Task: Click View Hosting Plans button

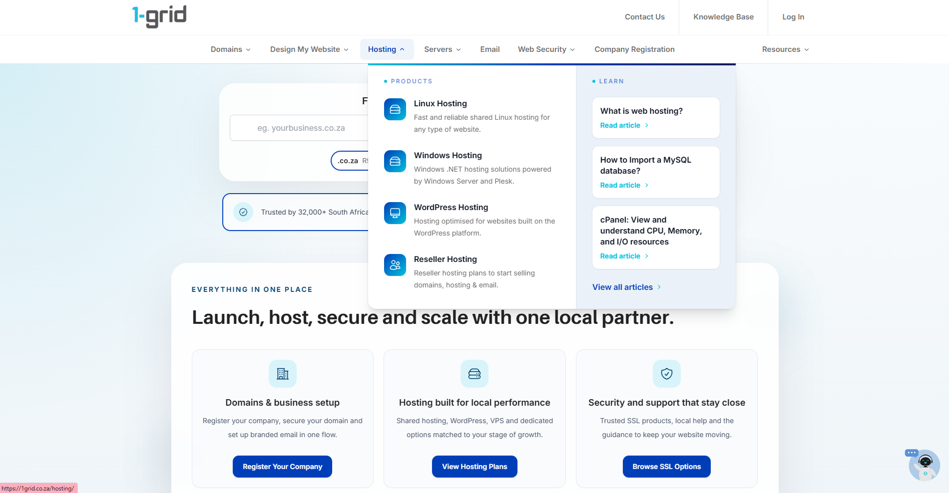Action: click(x=474, y=467)
